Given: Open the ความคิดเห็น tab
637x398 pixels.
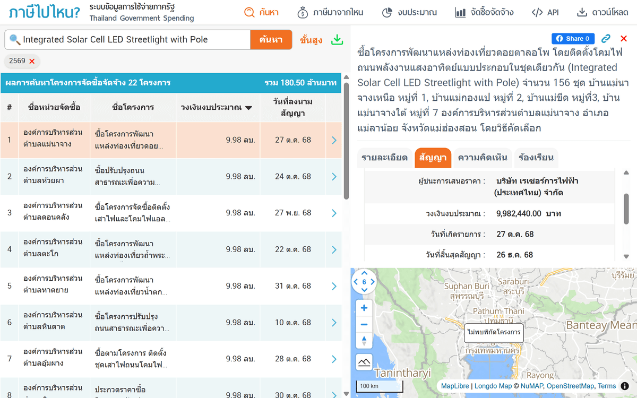Looking at the screenshot, I should point(483,158).
